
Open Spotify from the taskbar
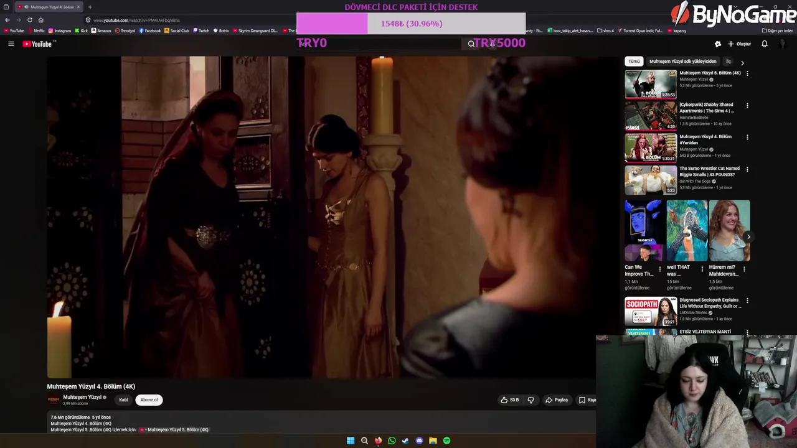(x=446, y=441)
